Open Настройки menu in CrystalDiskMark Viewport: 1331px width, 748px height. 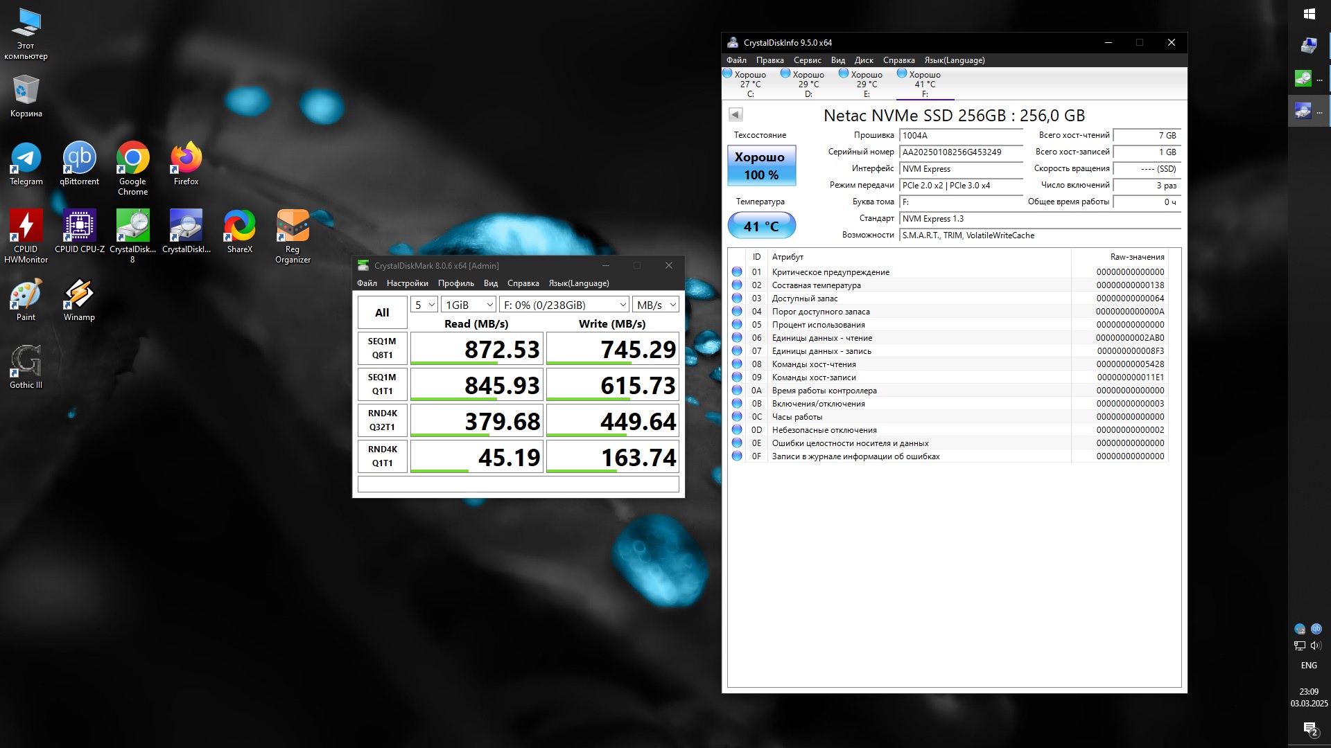407,283
